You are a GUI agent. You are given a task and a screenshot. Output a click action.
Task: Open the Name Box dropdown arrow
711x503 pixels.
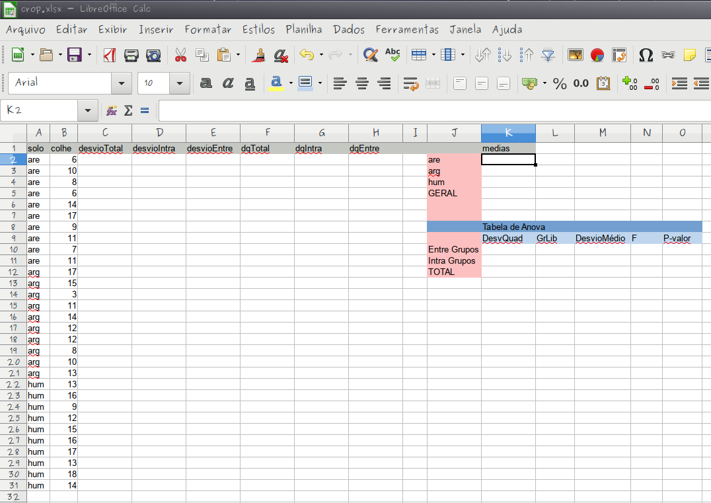pos(87,110)
